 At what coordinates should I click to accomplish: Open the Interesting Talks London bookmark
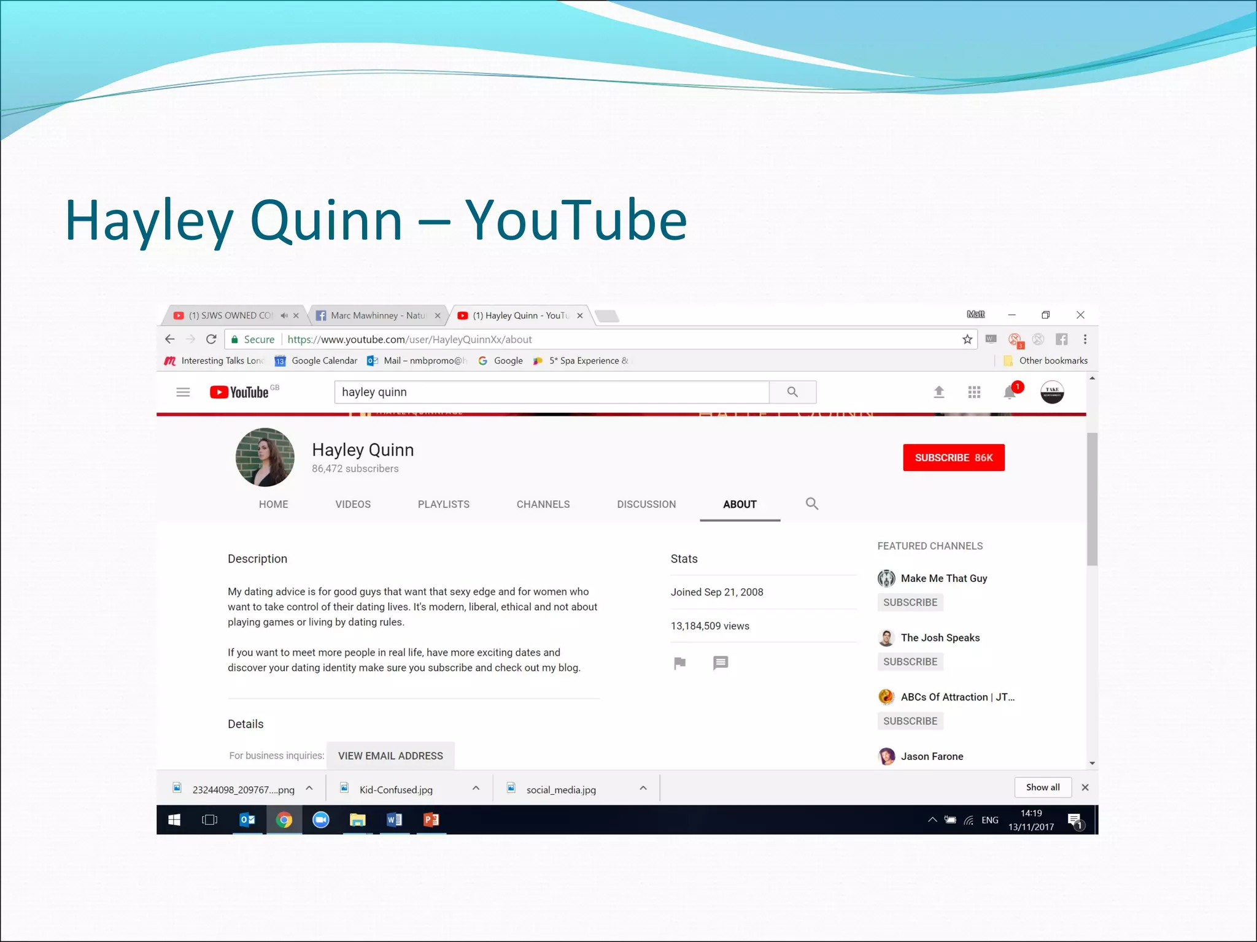point(215,361)
